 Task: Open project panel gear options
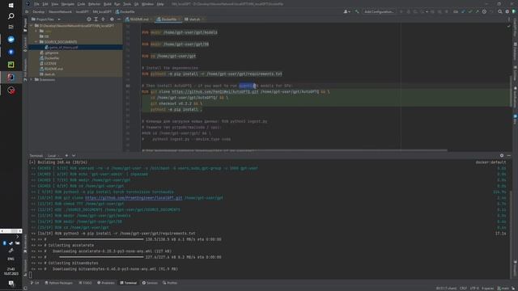[x=112, y=19]
